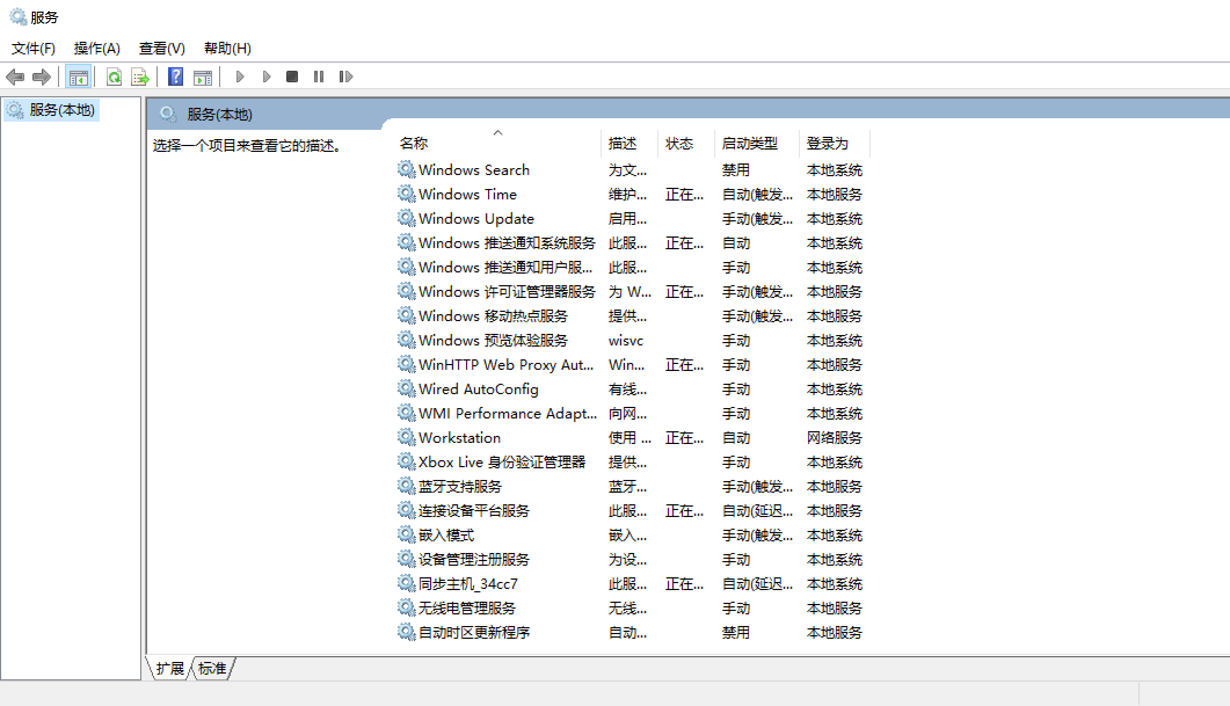Switch to the 扩展 tab

tap(170, 668)
